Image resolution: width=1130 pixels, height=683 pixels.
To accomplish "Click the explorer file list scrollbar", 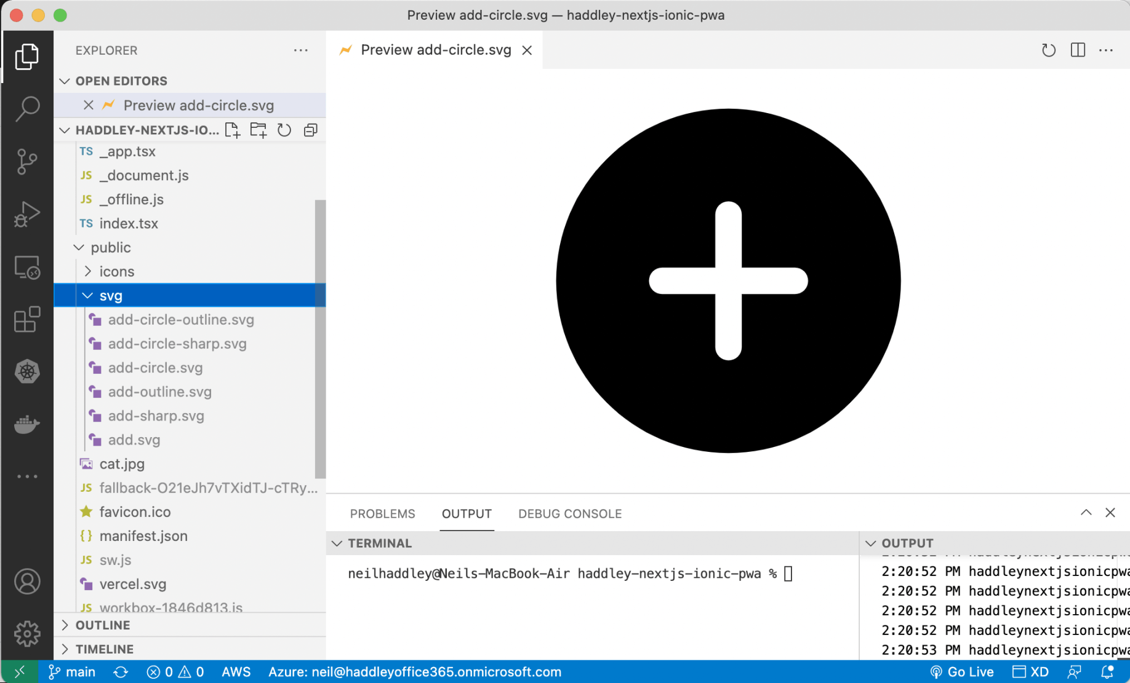I will click(x=320, y=338).
